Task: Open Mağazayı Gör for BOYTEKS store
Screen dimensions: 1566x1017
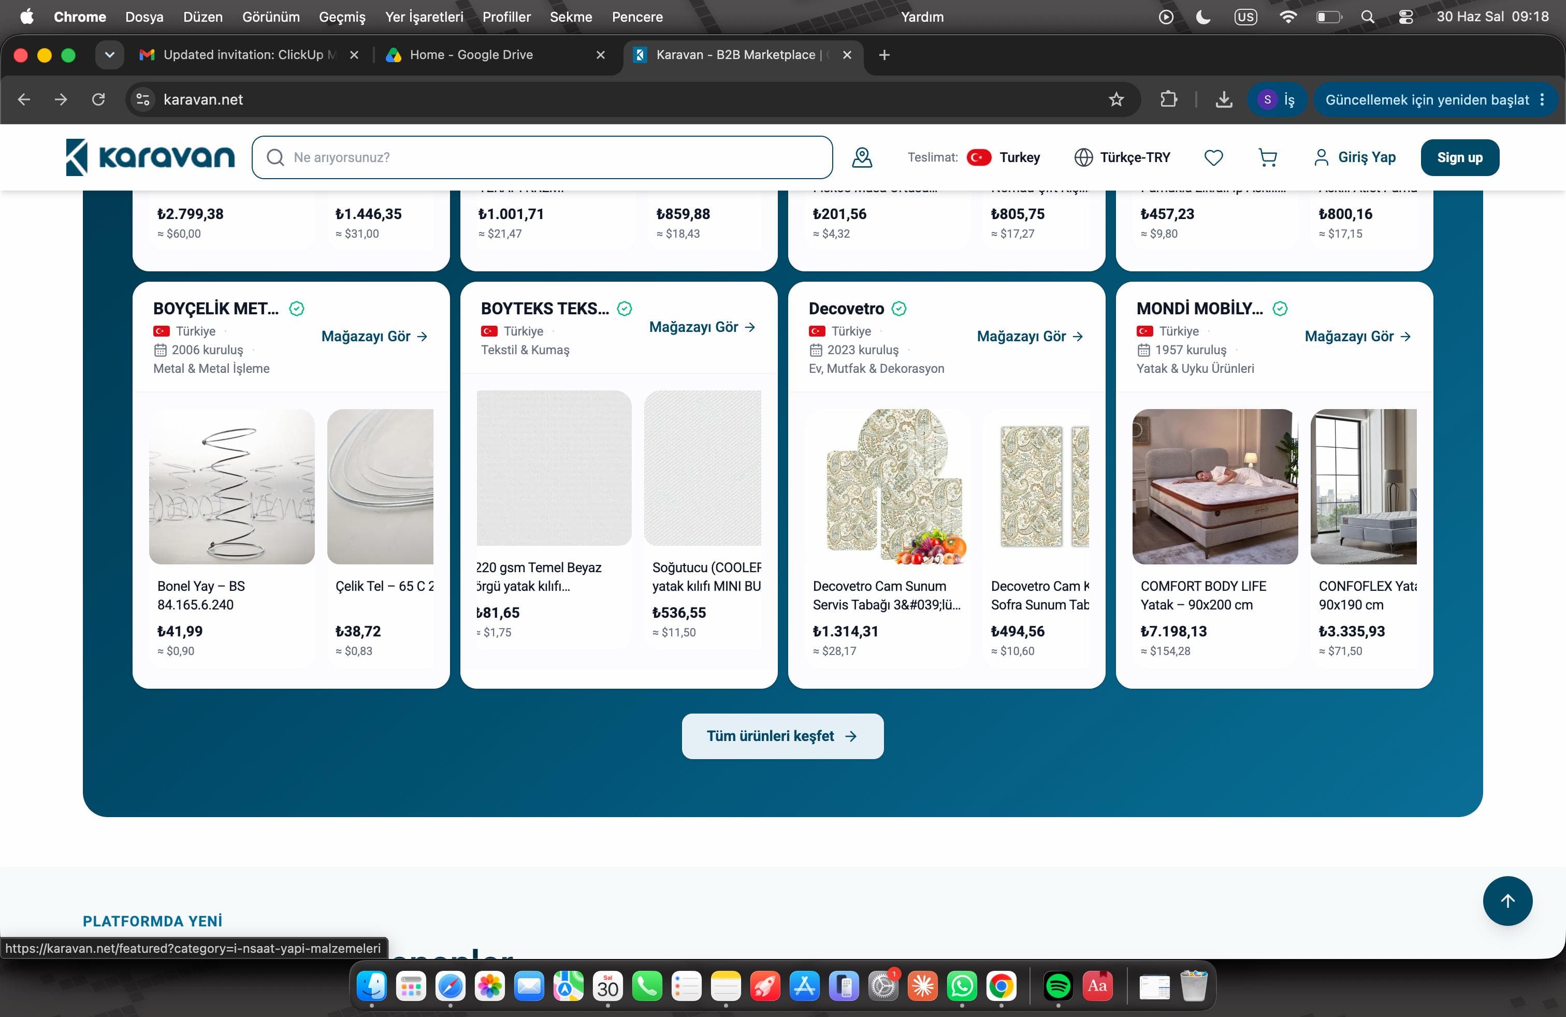Action: pos(702,327)
